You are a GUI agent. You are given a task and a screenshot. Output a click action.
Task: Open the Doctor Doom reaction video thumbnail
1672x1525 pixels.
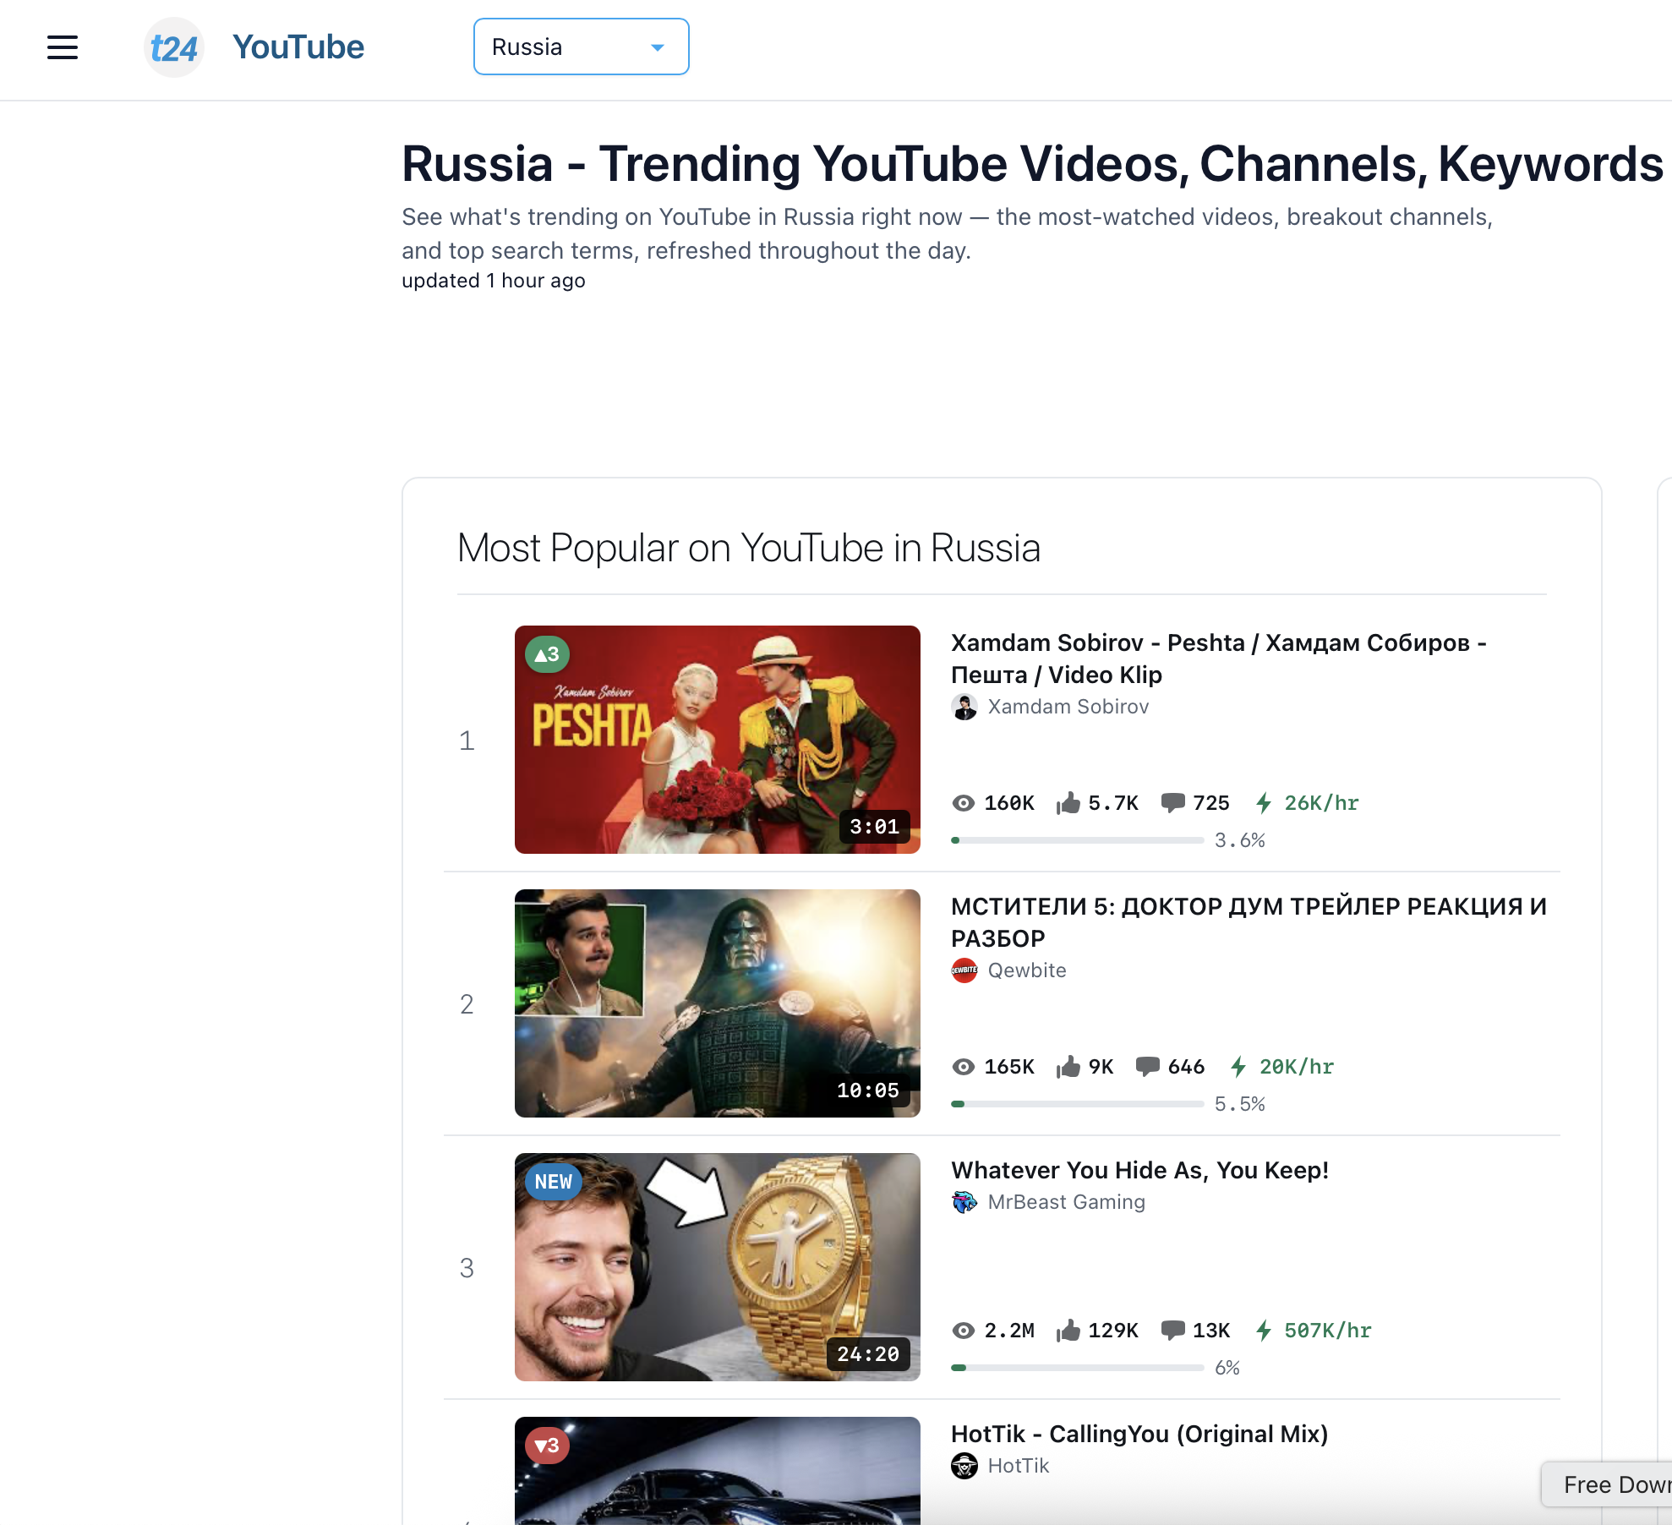[718, 1003]
